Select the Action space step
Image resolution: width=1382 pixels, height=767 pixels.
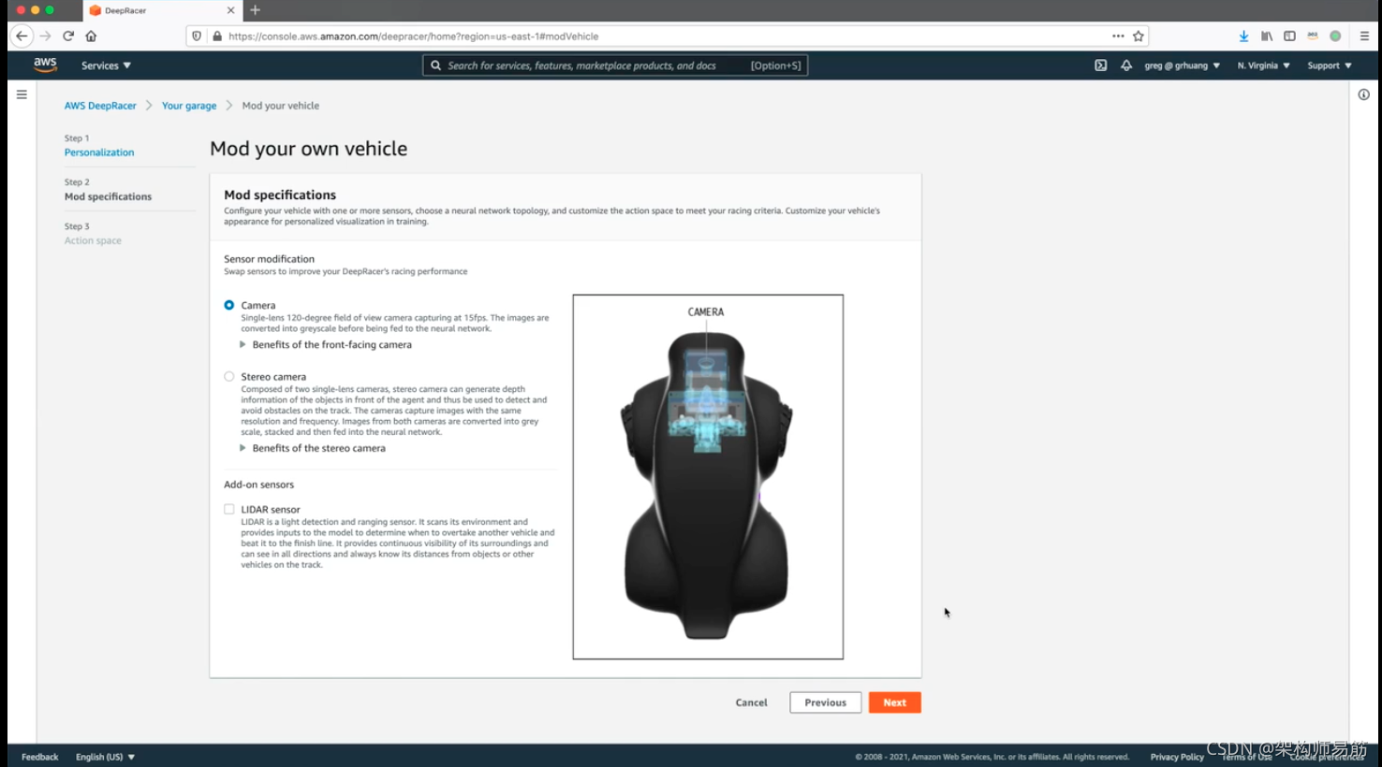pos(93,240)
